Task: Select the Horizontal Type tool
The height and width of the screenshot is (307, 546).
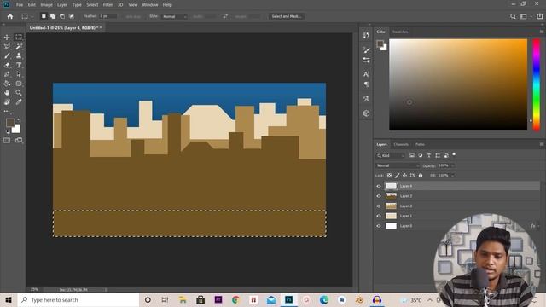Action: point(19,65)
